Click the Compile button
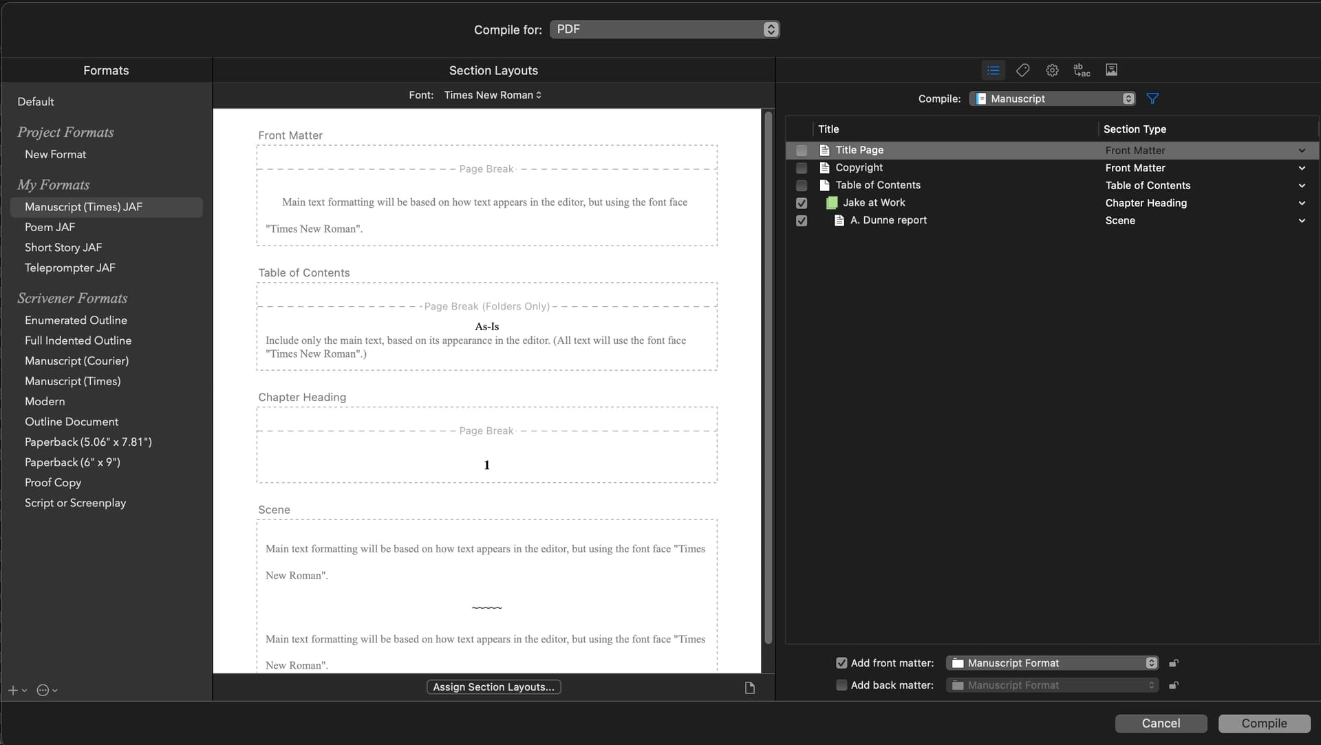The width and height of the screenshot is (1321, 745). pos(1264,723)
